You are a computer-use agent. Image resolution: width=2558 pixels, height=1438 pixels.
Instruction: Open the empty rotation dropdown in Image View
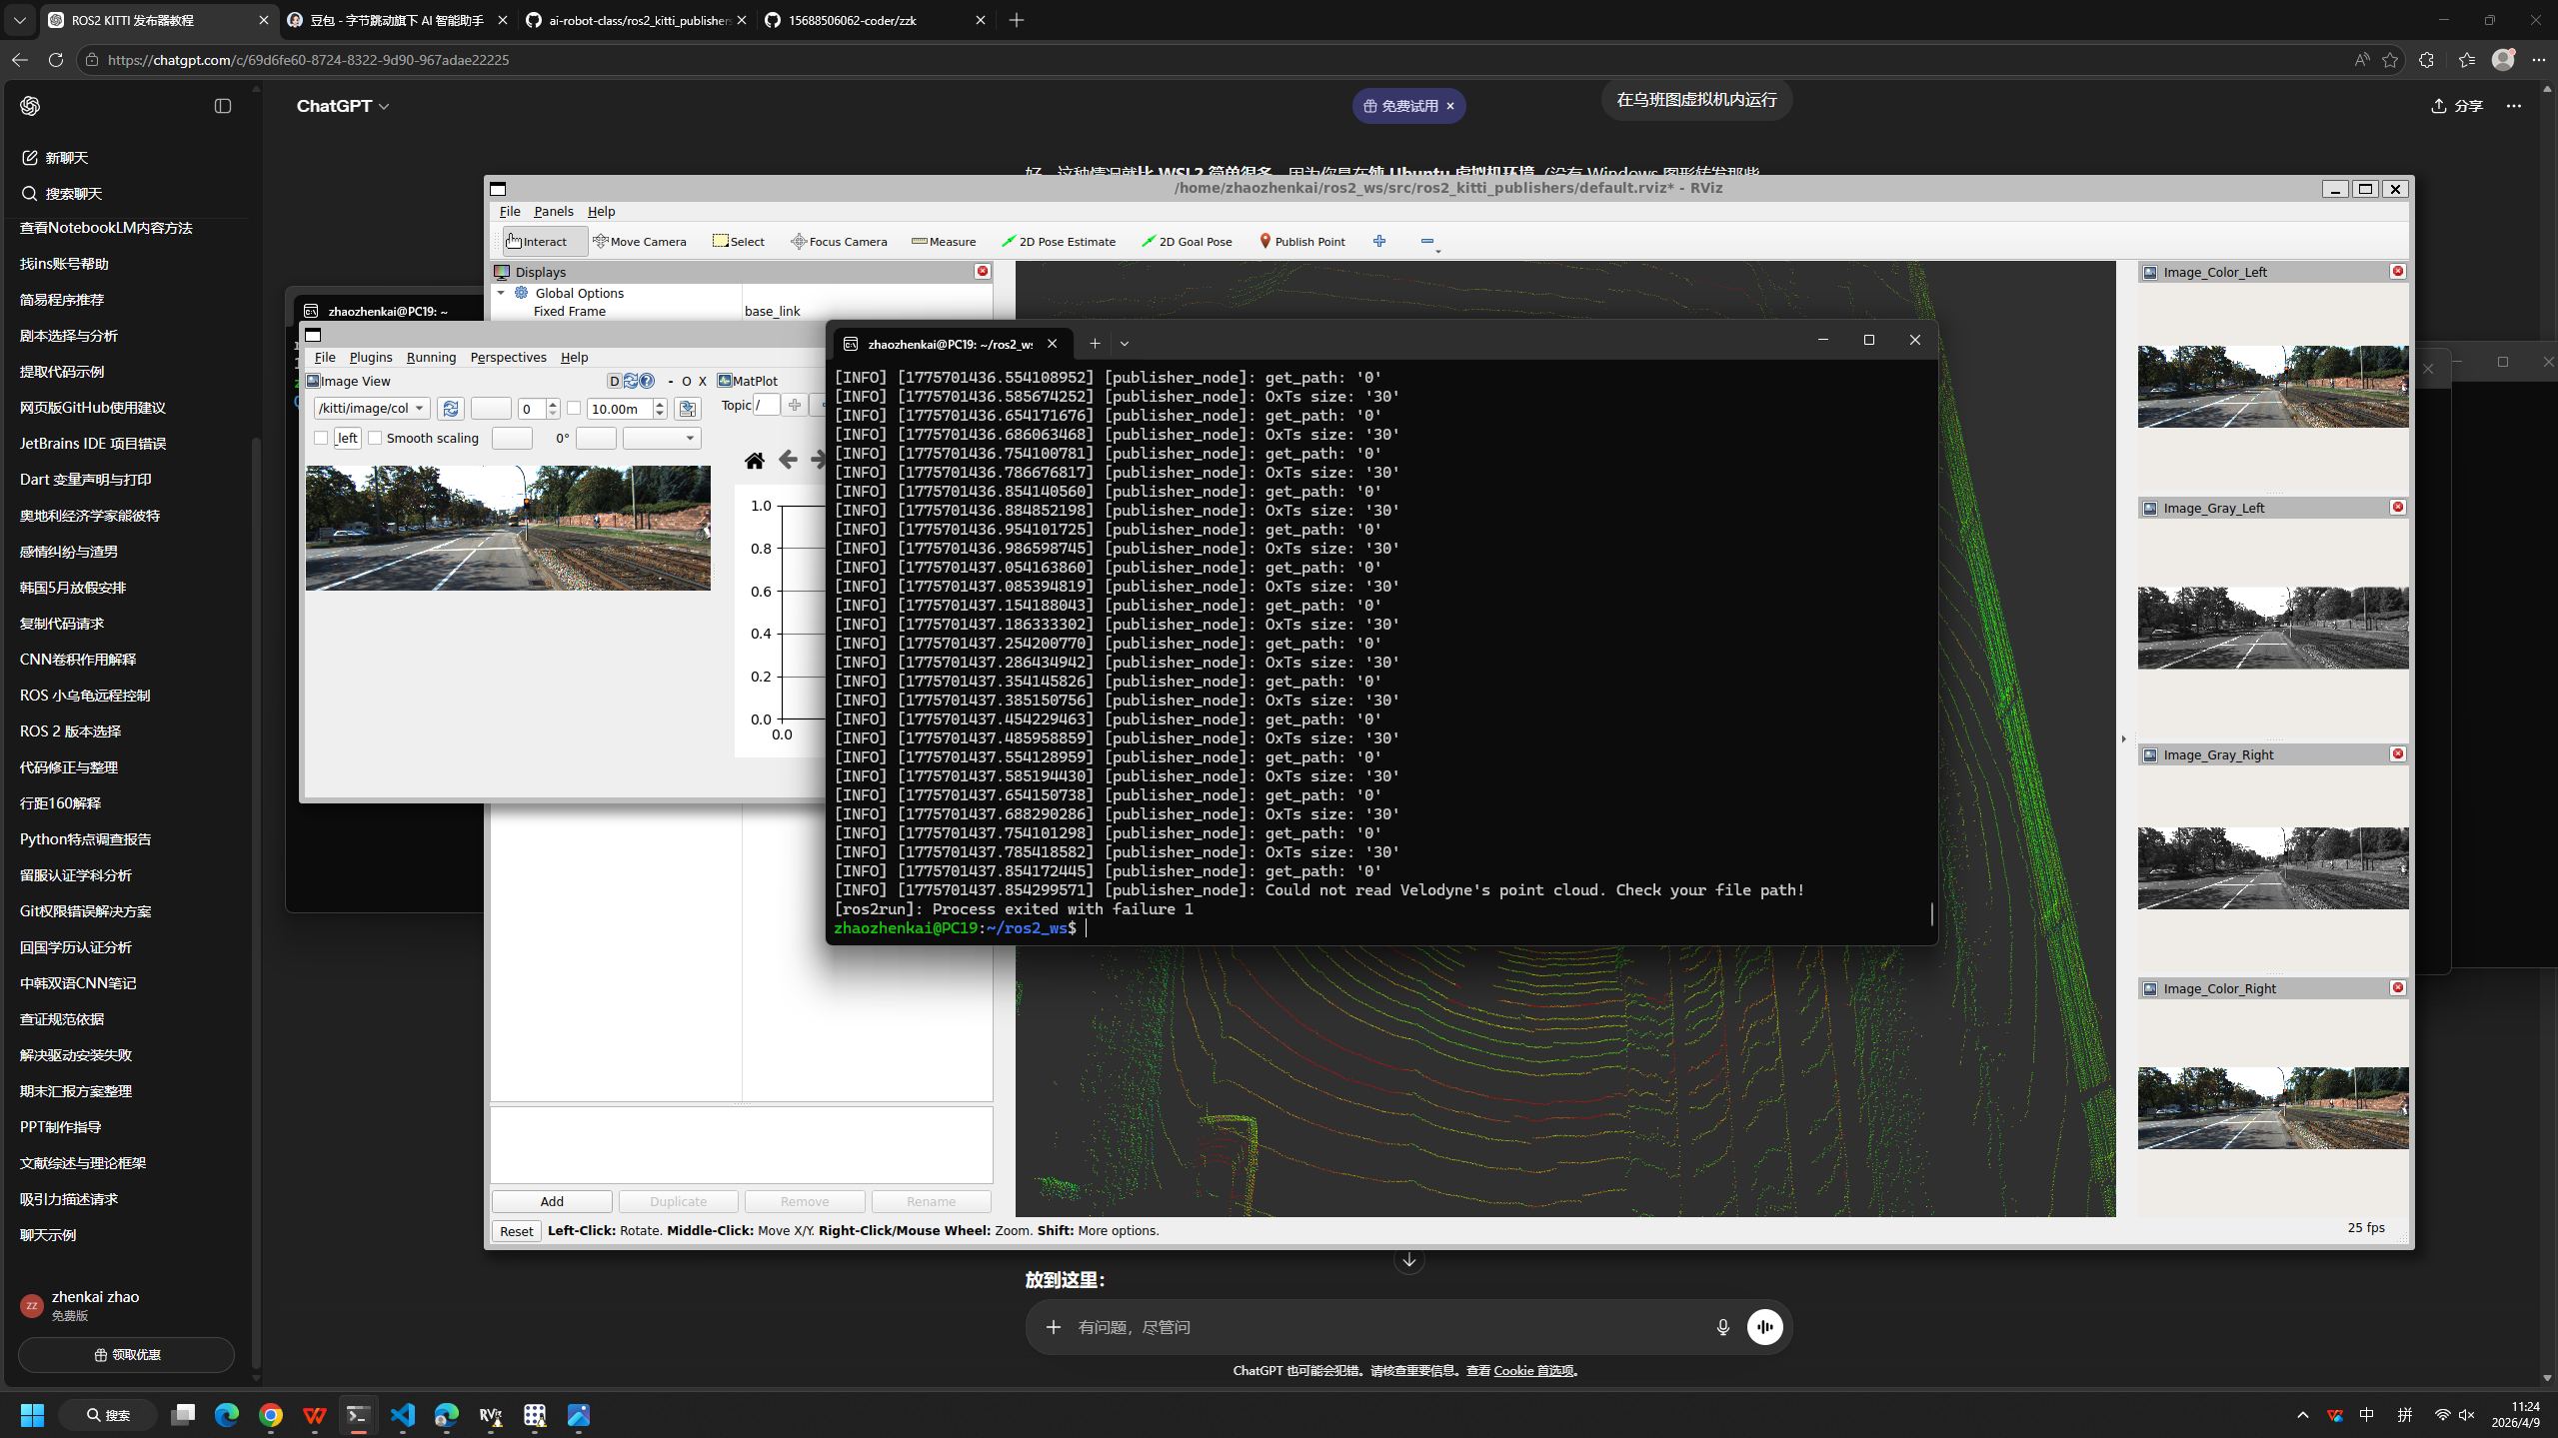point(662,438)
